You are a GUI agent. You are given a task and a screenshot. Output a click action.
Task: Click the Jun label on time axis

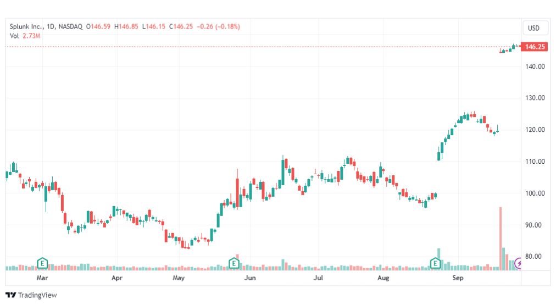[250, 278]
